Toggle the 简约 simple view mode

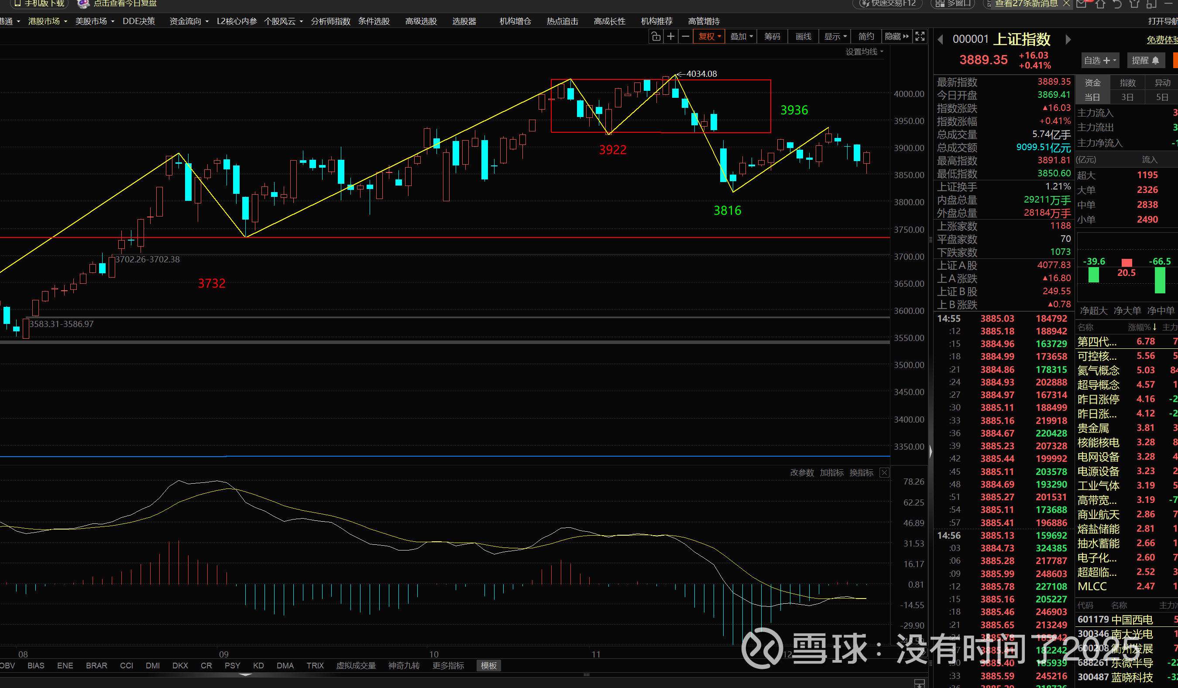point(866,37)
